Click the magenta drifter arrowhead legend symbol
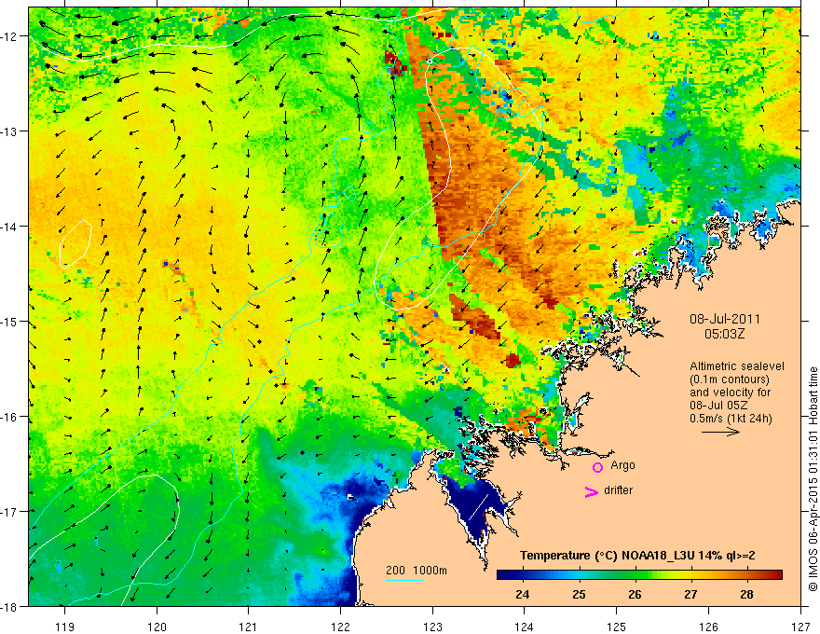820x634 pixels. (x=592, y=492)
